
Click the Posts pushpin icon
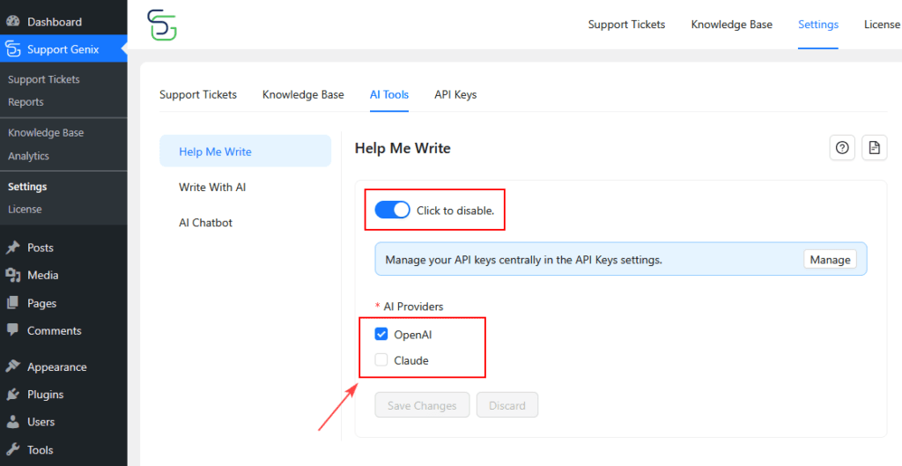(12, 248)
